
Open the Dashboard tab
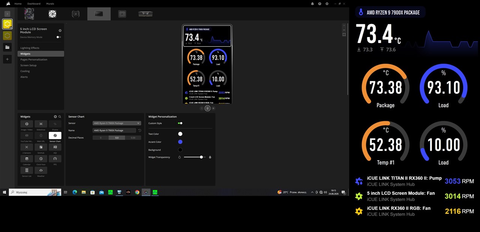coord(34,4)
